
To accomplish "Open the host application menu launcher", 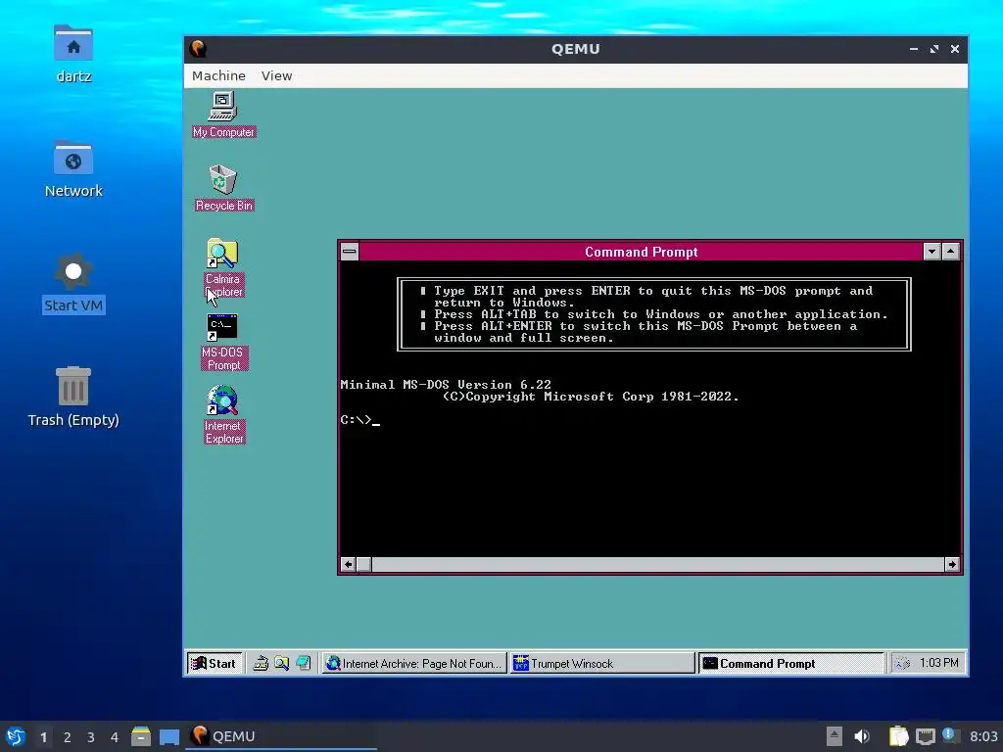I will tap(16, 736).
